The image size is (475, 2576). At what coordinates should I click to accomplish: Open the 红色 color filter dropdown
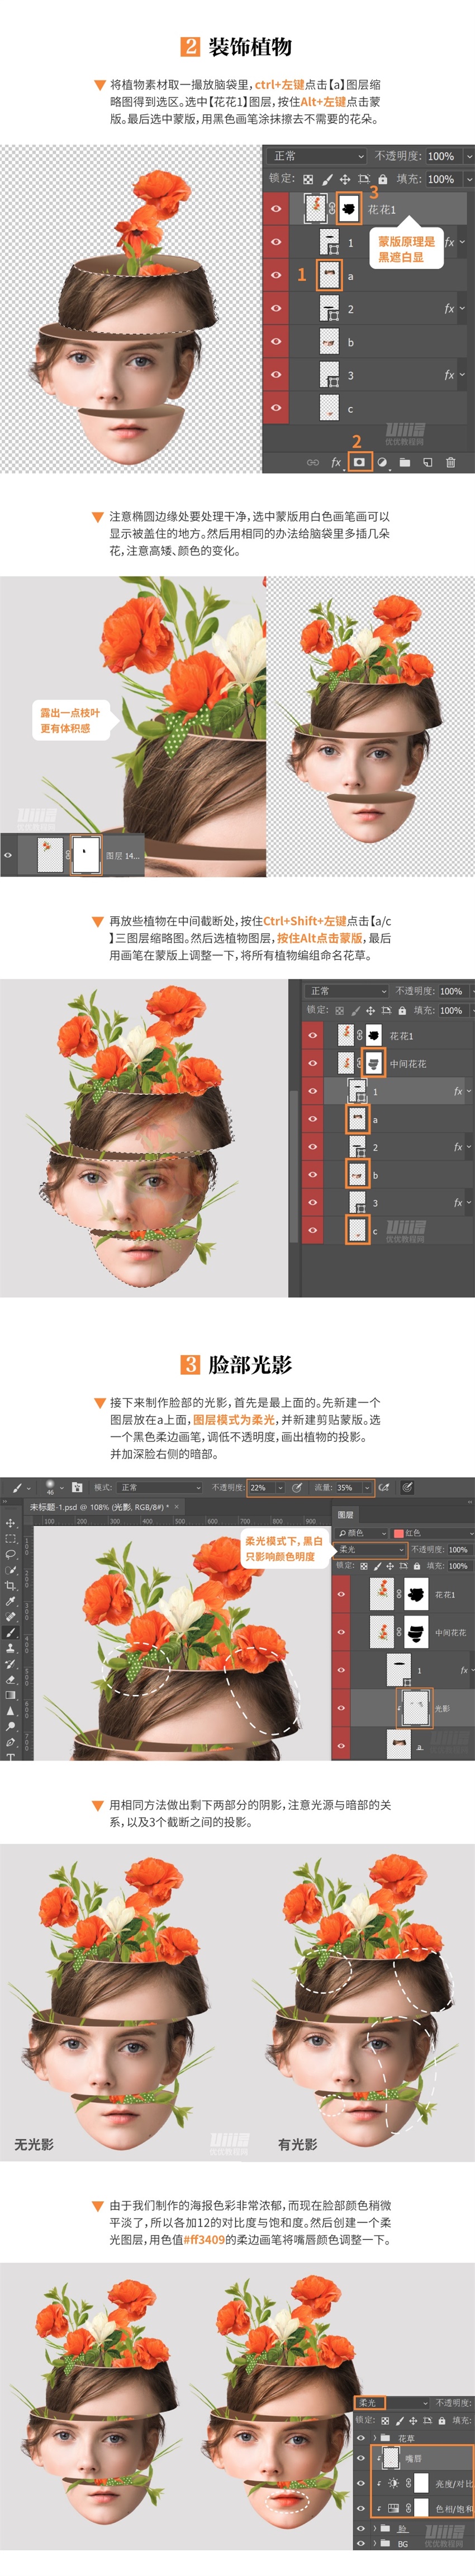[432, 1533]
